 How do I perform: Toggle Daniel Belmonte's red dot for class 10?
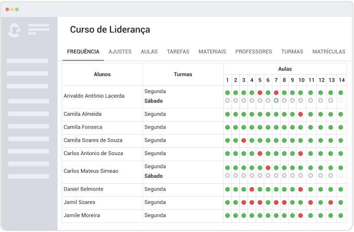click(x=300, y=189)
